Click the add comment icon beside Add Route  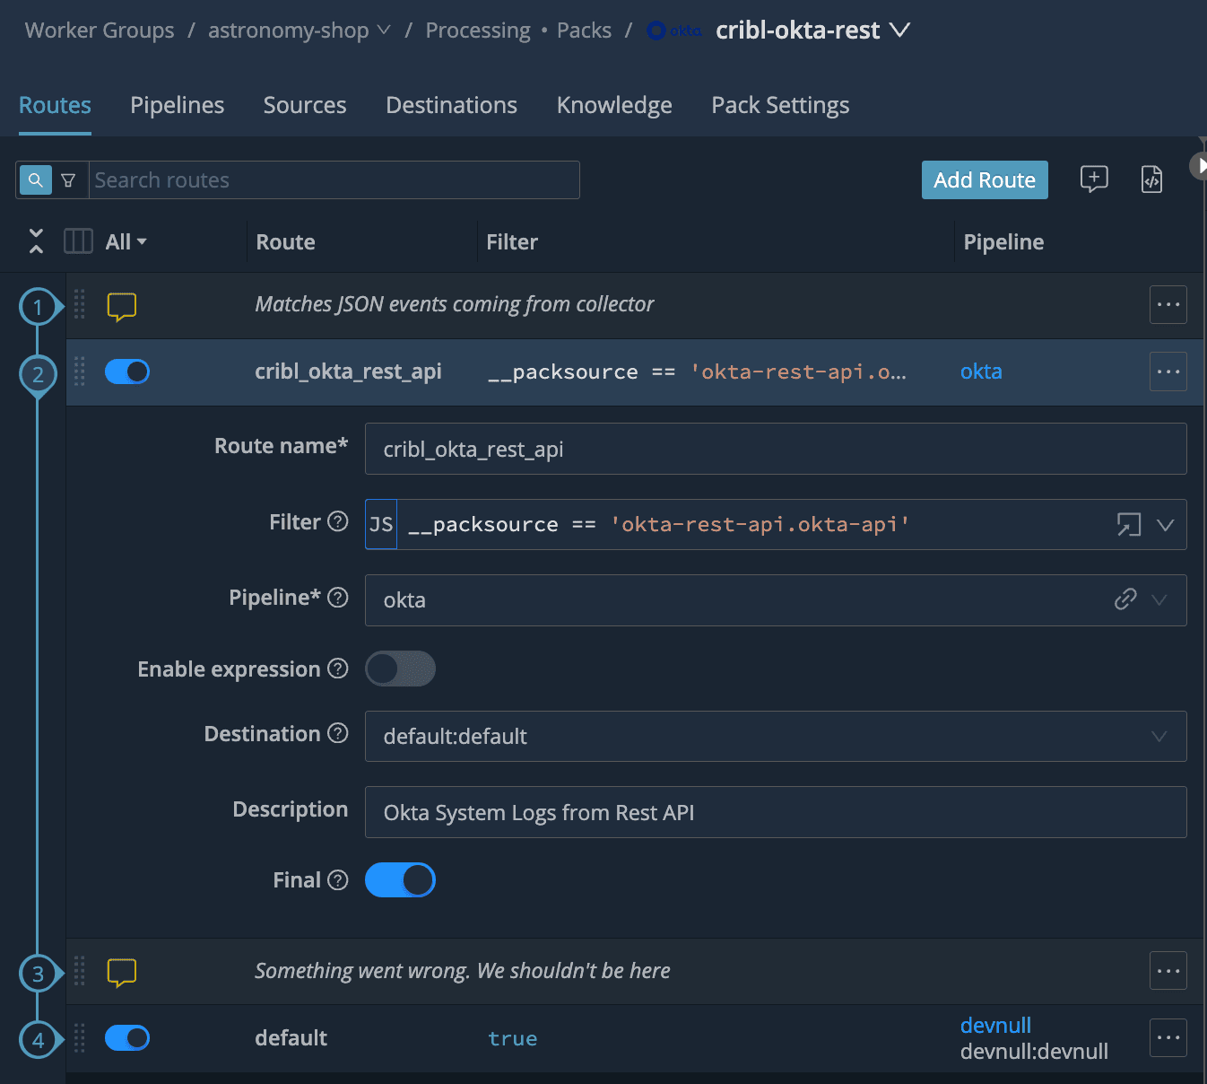click(1093, 179)
